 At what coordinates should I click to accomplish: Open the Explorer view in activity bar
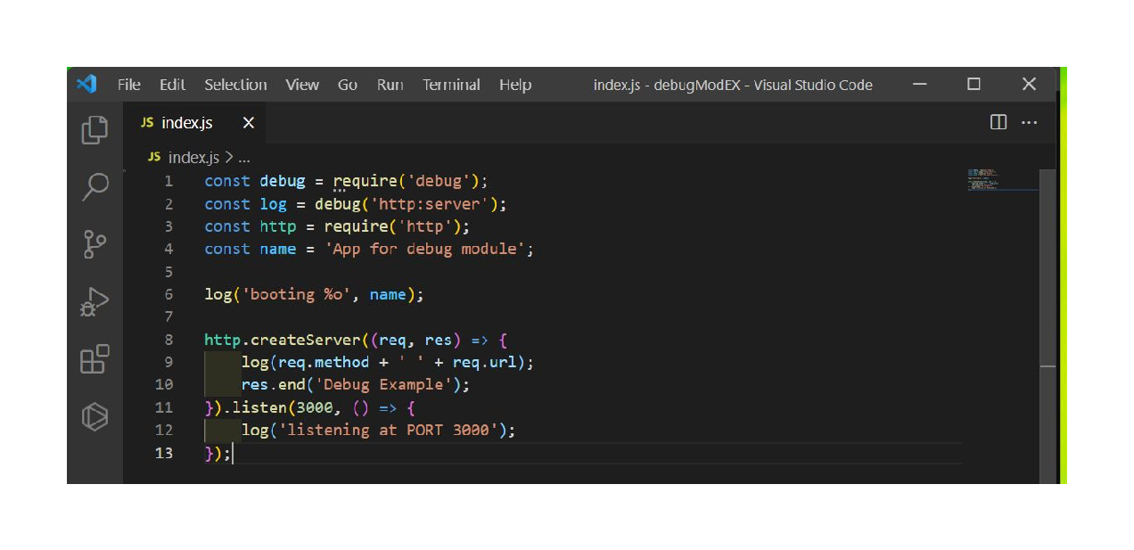point(94,130)
